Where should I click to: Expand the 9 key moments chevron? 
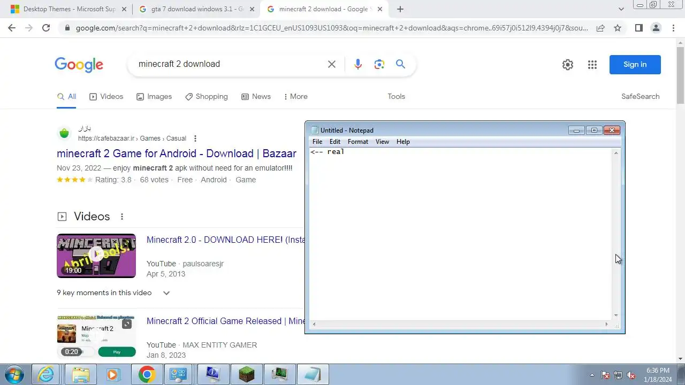click(x=166, y=293)
